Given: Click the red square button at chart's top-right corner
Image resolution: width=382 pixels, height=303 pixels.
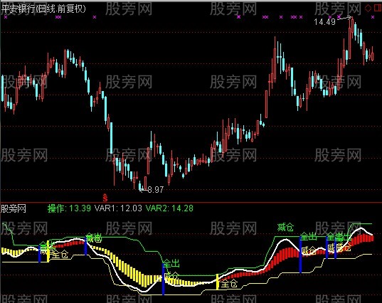Looking at the screenshot, I should click(x=378, y=9).
